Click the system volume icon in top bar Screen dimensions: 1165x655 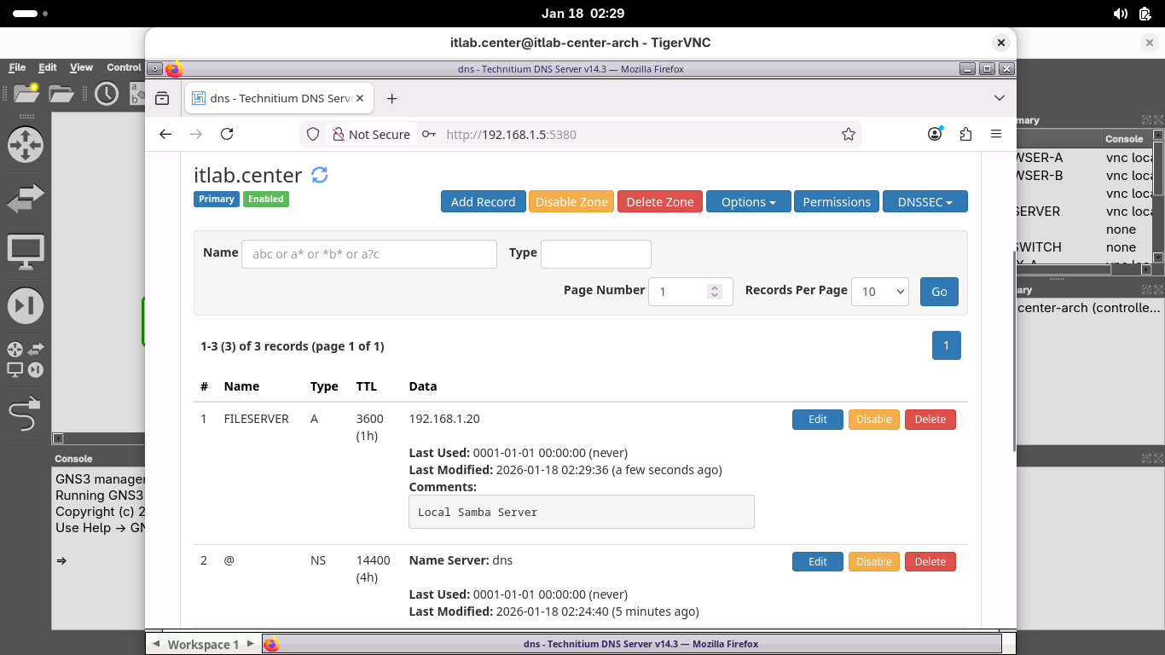[1121, 14]
